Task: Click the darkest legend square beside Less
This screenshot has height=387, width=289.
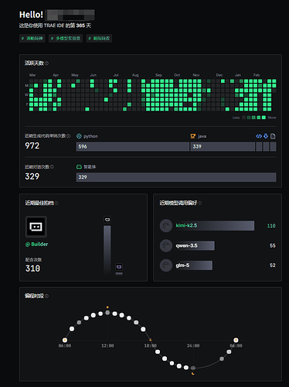Action: click(x=243, y=118)
